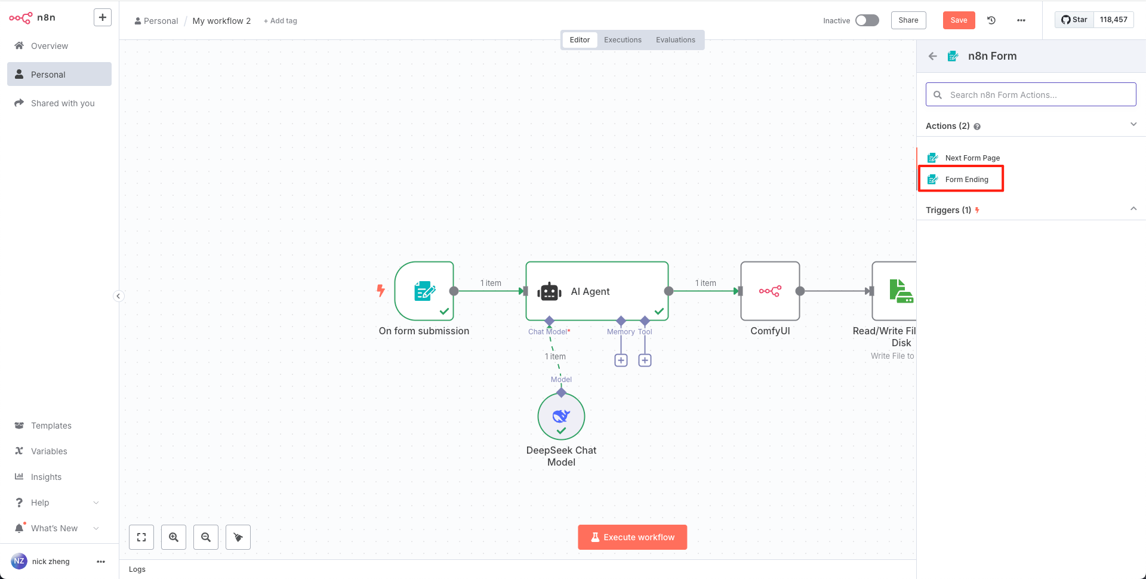Image resolution: width=1146 pixels, height=579 pixels.
Task: Collapse the Actions (2) section
Action: tap(1133, 124)
